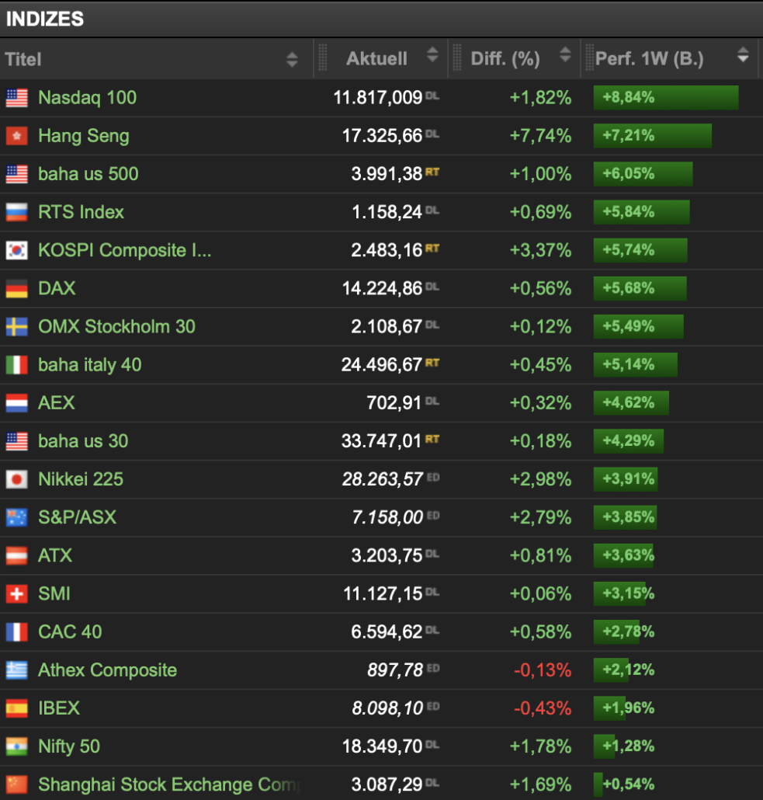
Task: Click the Aktuell column header label
Action: [376, 59]
